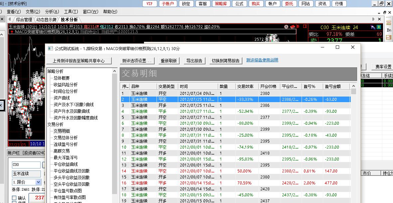Click the Bn icon in right sidebar
Screen dimensions: 393x203
(x=389, y=30)
